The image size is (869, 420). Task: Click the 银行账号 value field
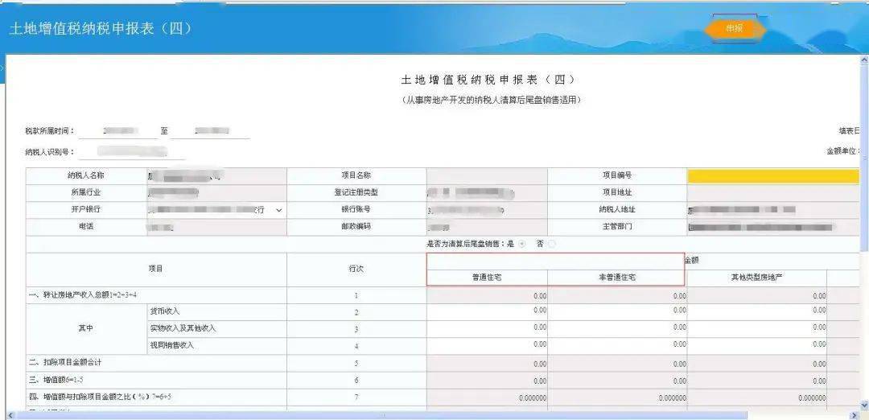tap(487, 210)
